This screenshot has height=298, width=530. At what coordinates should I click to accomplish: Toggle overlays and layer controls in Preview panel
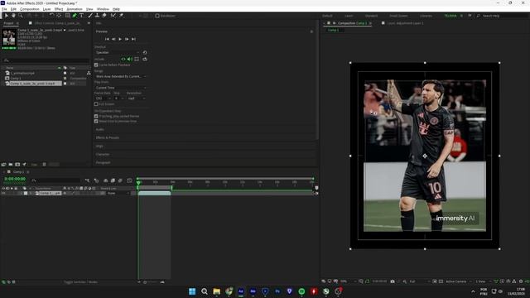pyautogui.click(x=137, y=59)
